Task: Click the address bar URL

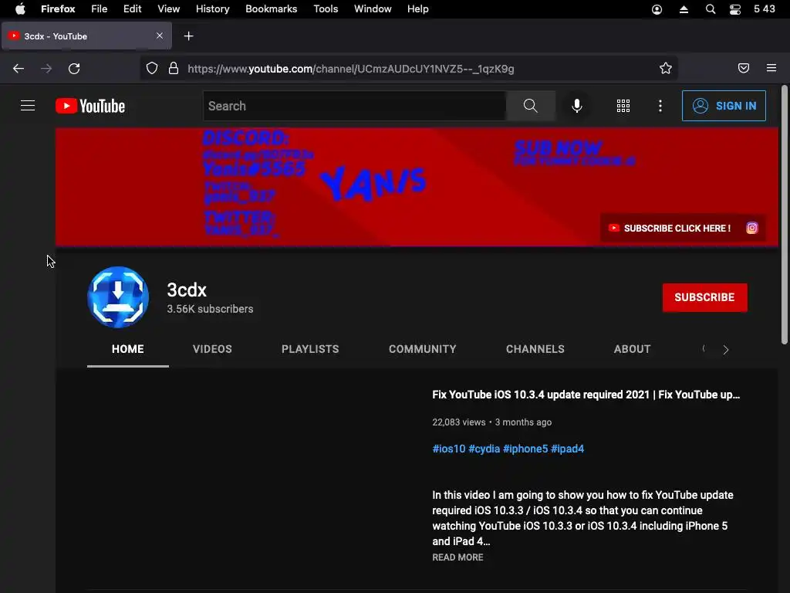Action: 351,69
